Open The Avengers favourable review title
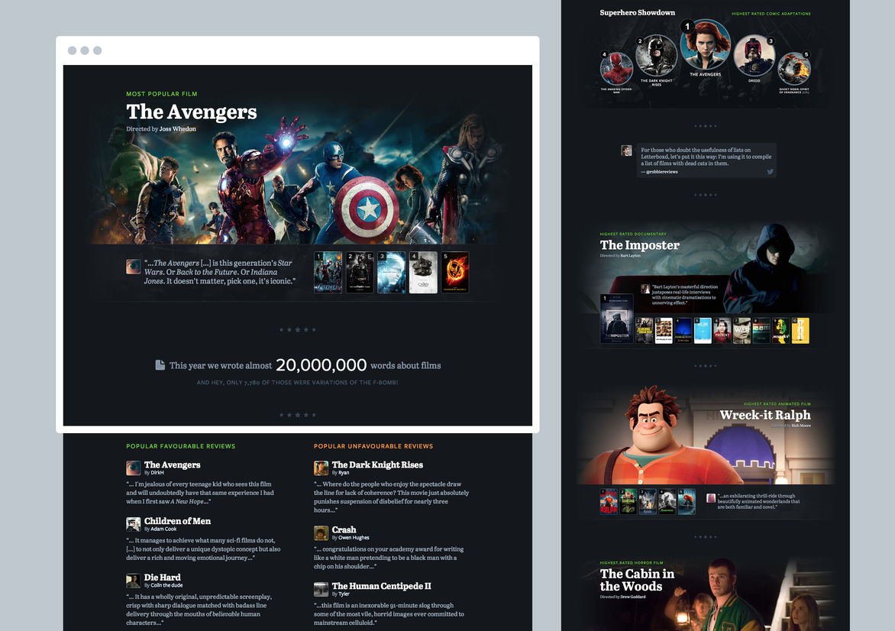This screenshot has width=895, height=631. (173, 464)
